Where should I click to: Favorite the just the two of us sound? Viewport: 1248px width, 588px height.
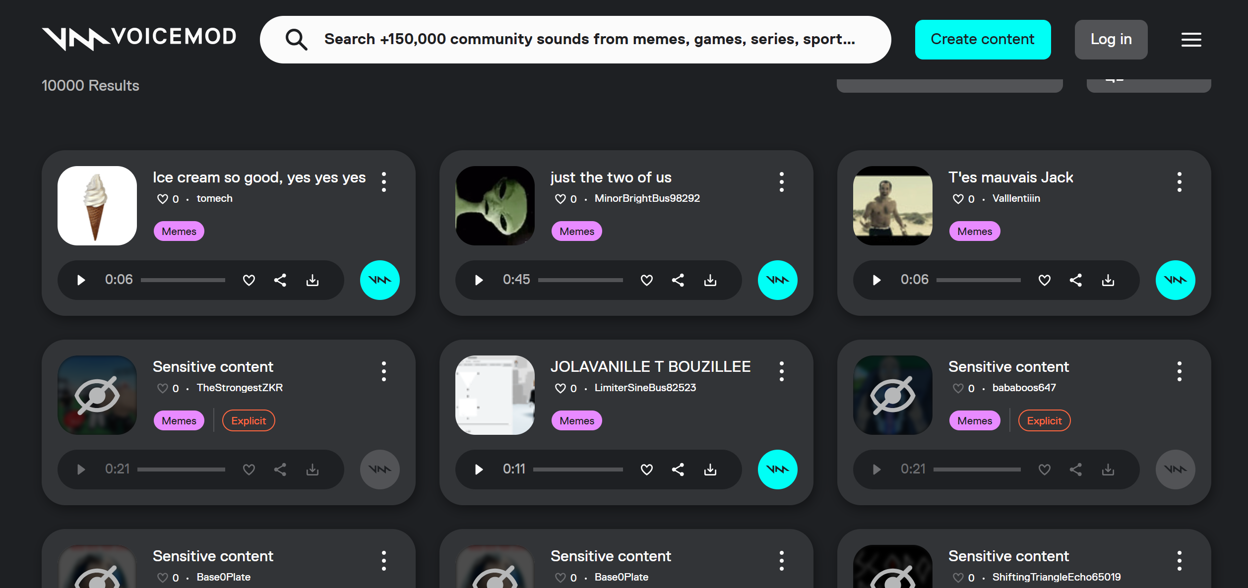pos(647,280)
